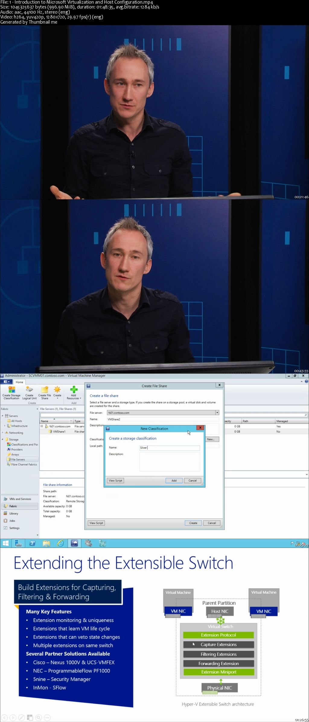This screenshot has width=309, height=722.
Task: Go to next slide arrow
Action: tap(13, 717)
